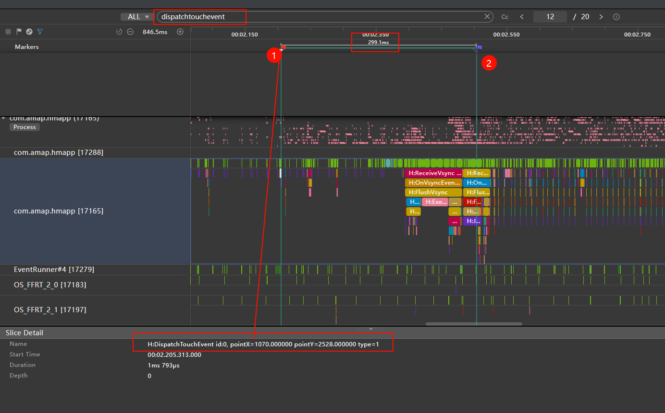Reset the timeline zoom with circular arrow icon
665x413 pixels.
[119, 32]
